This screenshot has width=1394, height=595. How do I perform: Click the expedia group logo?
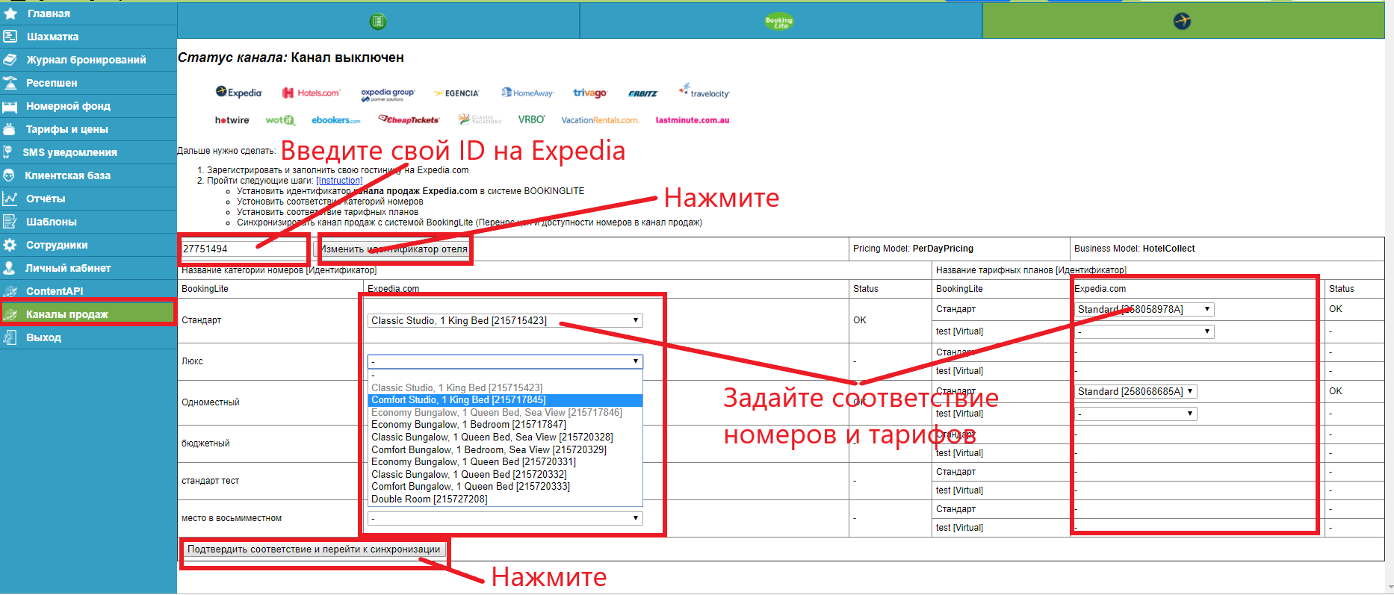(x=388, y=93)
